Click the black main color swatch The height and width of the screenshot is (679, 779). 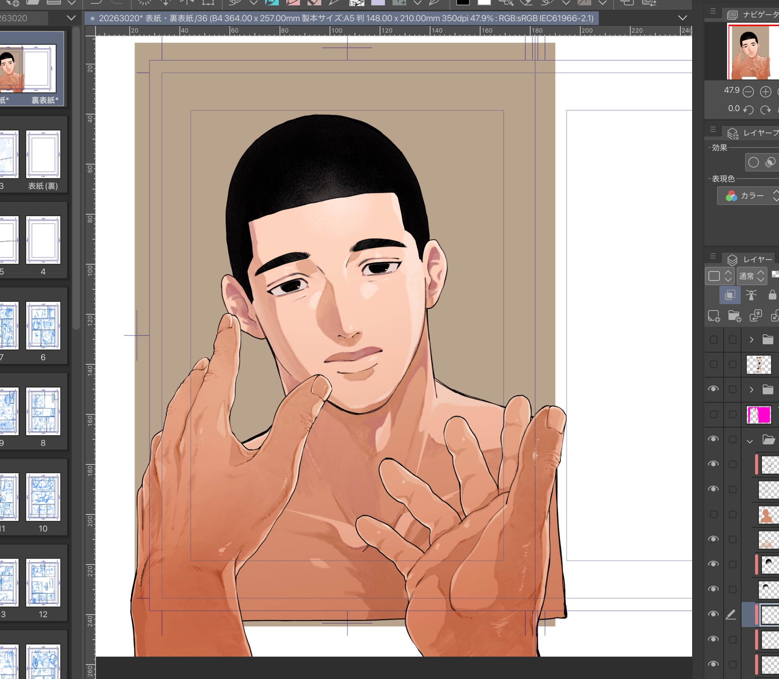click(x=462, y=2)
